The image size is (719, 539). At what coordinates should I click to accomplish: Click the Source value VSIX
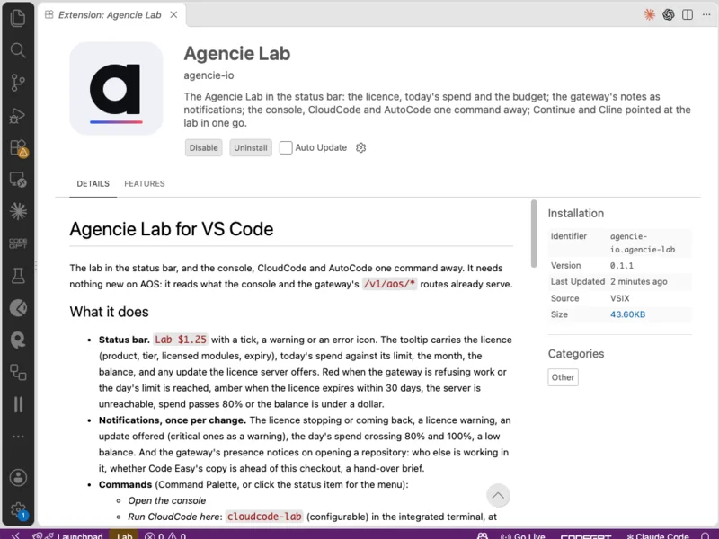point(619,298)
